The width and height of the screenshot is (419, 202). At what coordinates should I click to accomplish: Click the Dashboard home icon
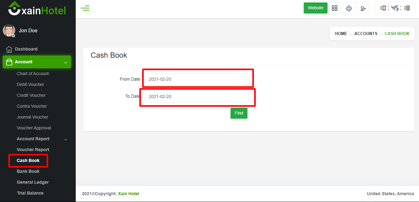click(9, 49)
